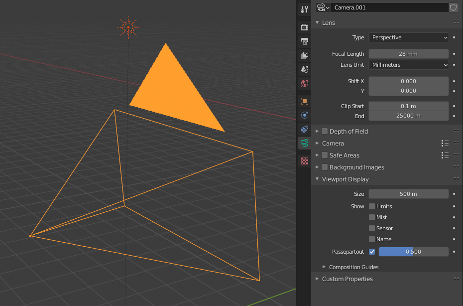Adjust the Passepartout 0.500 opacity slider
463x306 pixels.
tap(413, 252)
